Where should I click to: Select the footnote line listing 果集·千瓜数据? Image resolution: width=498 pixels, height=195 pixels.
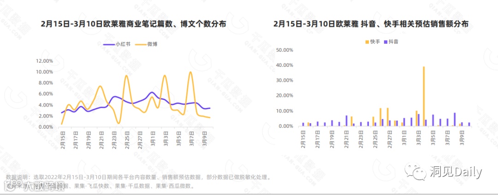click(100, 185)
